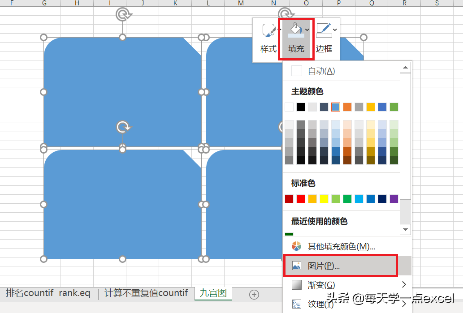Click rotation handle above the upper-left shape

click(x=123, y=14)
